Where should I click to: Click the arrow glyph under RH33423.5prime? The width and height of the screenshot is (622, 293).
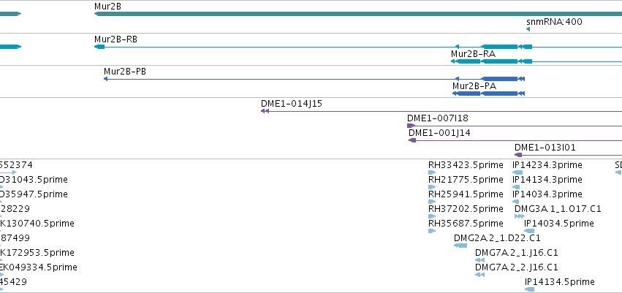coord(432,172)
